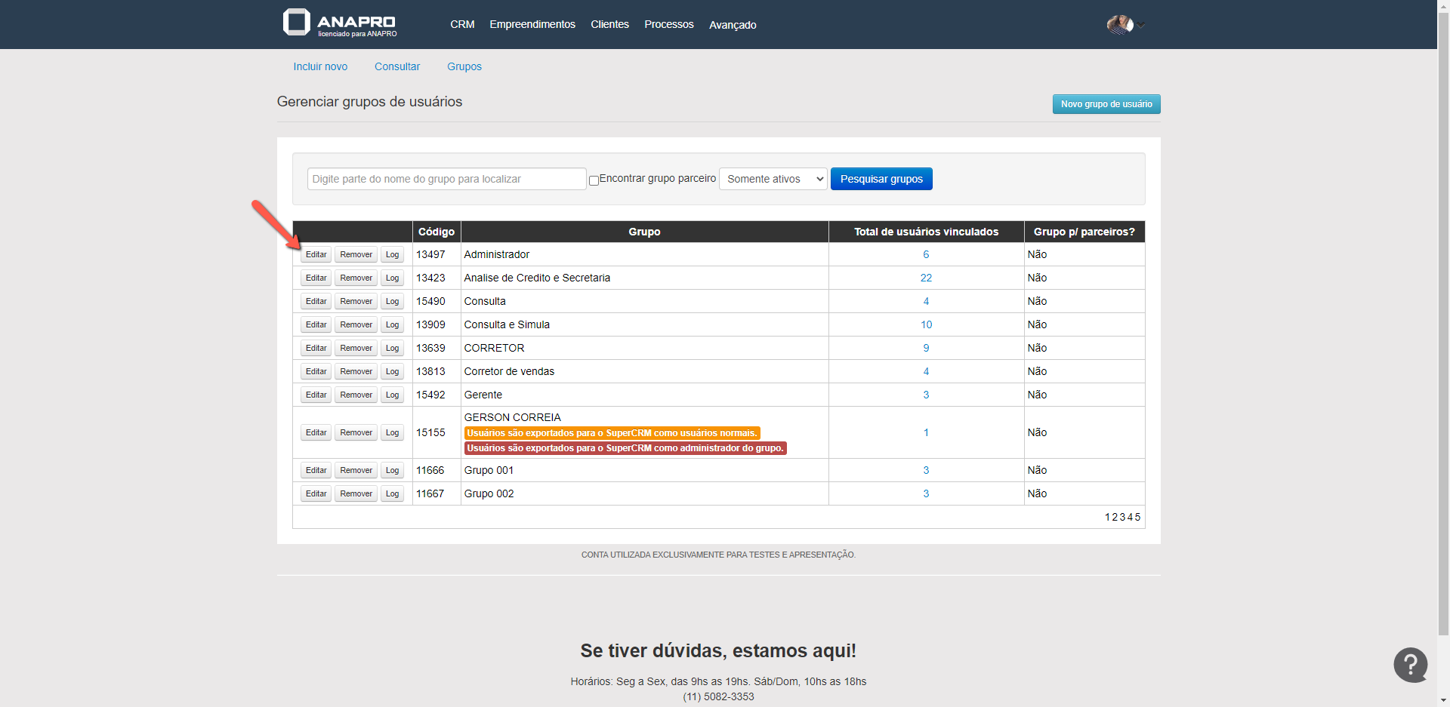Create a Novo grupo de usuário

1106,104
